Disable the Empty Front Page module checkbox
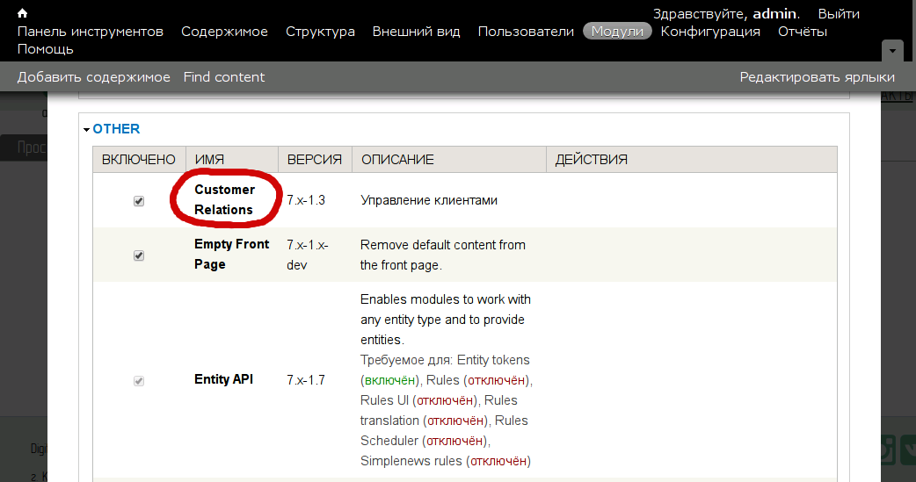Screen dimensions: 916x482 click(x=139, y=255)
